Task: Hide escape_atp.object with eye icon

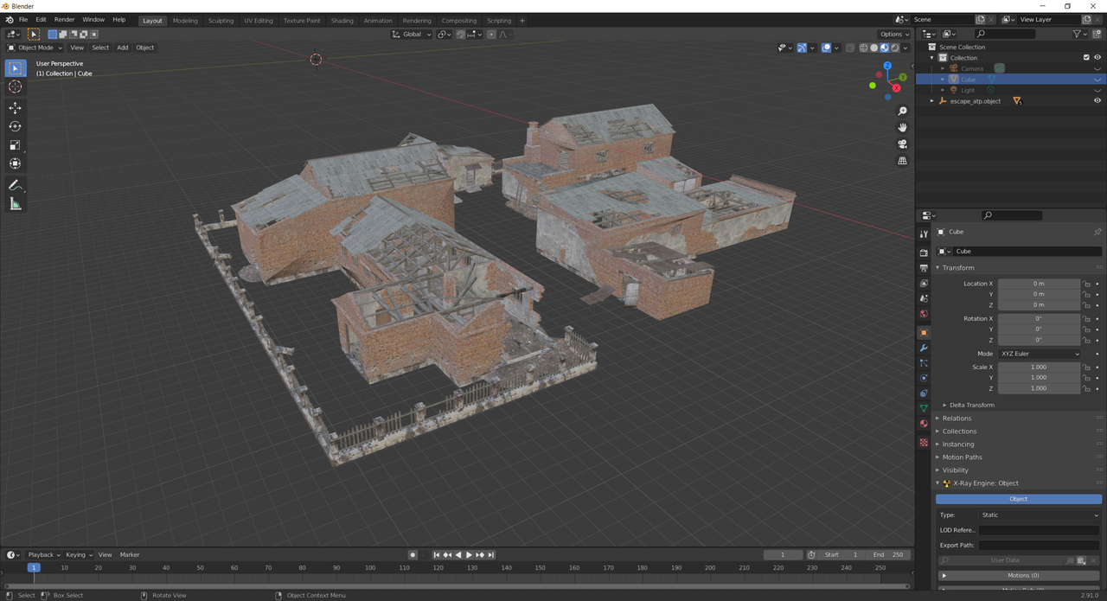Action: click(x=1097, y=101)
